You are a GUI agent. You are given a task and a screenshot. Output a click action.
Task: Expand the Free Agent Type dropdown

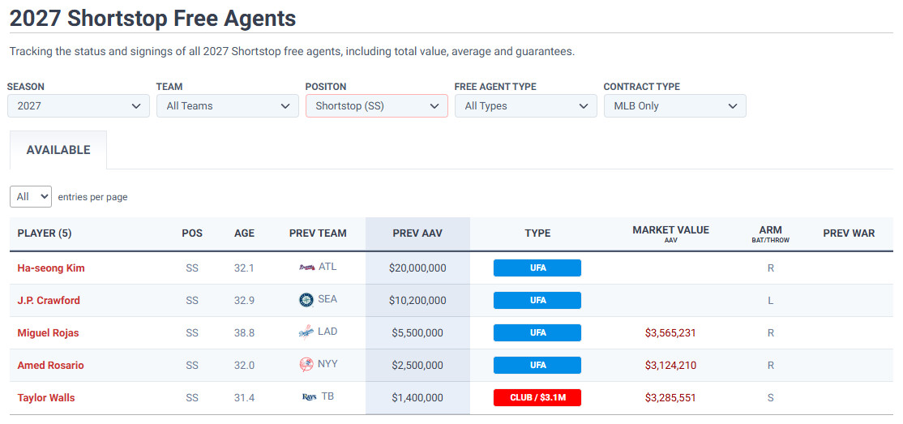(x=526, y=106)
